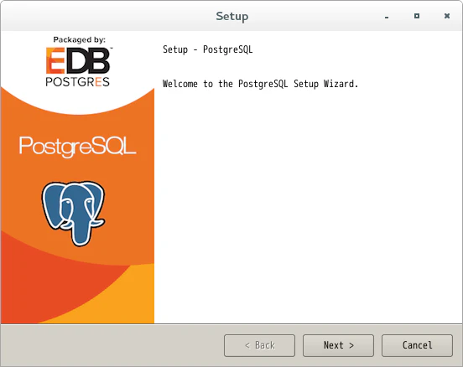Proceed with the Next > button

pyautogui.click(x=338, y=345)
